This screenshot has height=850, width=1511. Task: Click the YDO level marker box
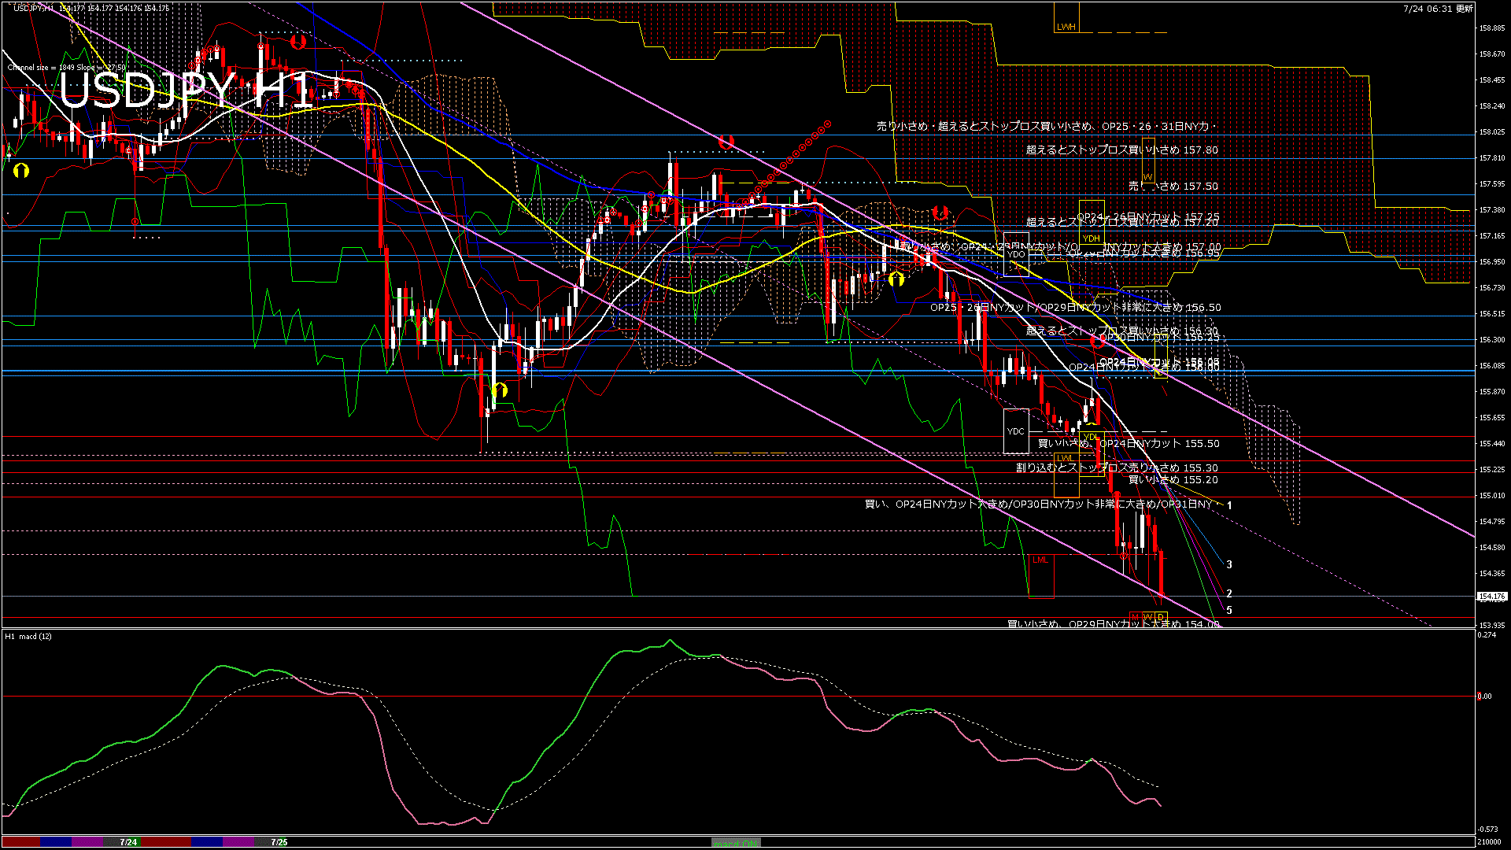tap(1016, 254)
